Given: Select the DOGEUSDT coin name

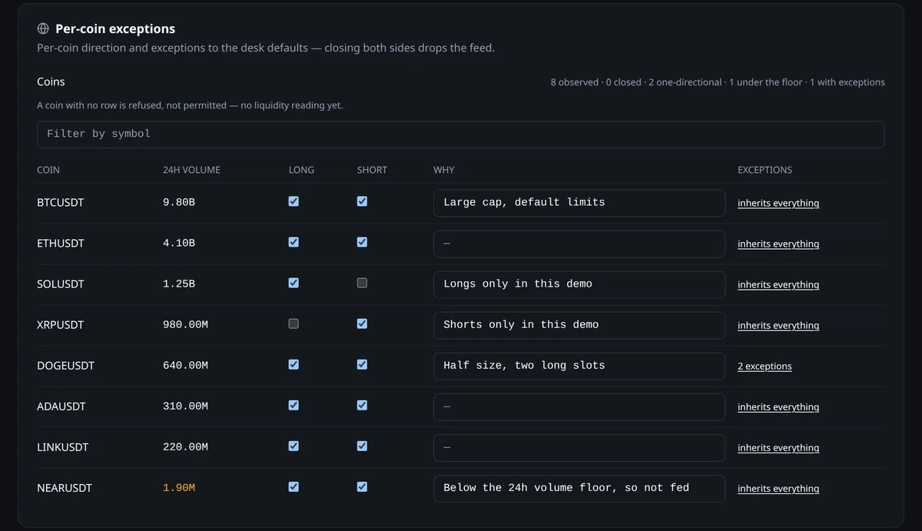Looking at the screenshot, I should tap(65, 366).
